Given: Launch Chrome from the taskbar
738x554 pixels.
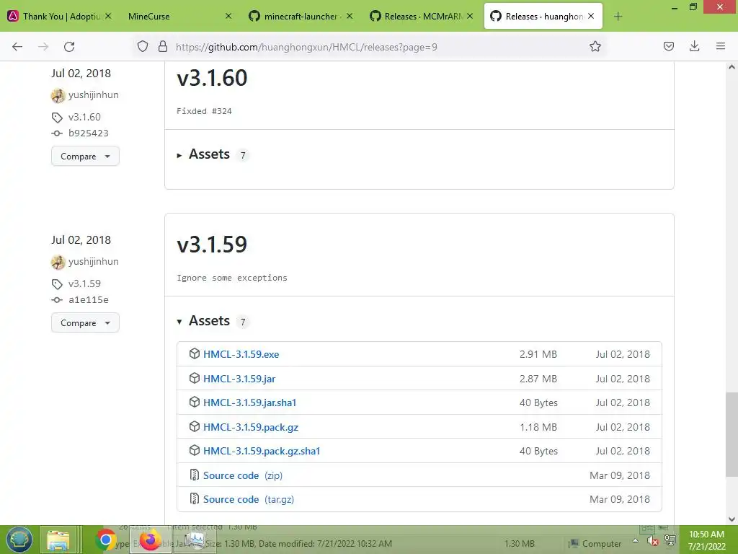Looking at the screenshot, I should pos(105,540).
